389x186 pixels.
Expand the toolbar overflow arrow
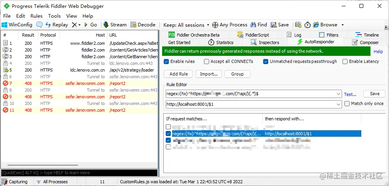tap(386, 27)
